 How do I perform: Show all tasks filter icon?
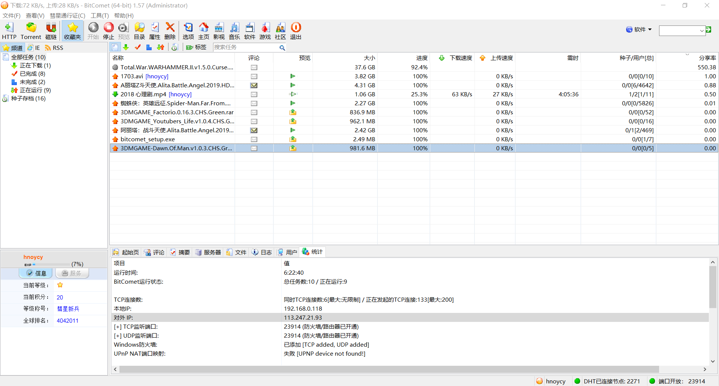pyautogui.click(x=115, y=47)
